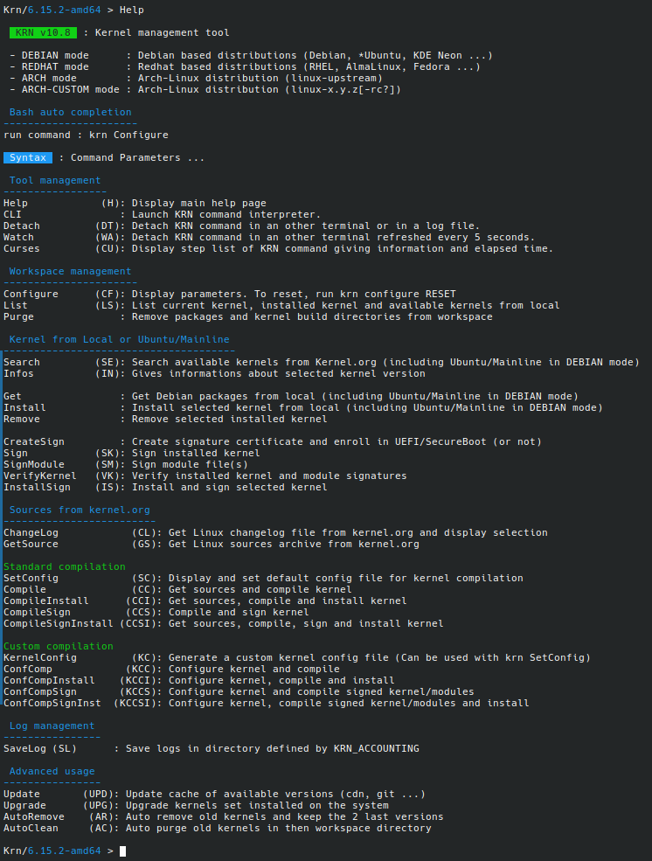Viewport: 652px width, 861px height.
Task: Click 'KRN_ACCOUNTING' in the SaveLog description
Action: pos(377,748)
